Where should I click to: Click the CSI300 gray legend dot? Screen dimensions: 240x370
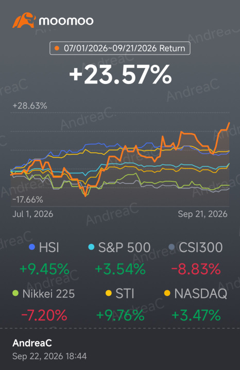(172, 247)
